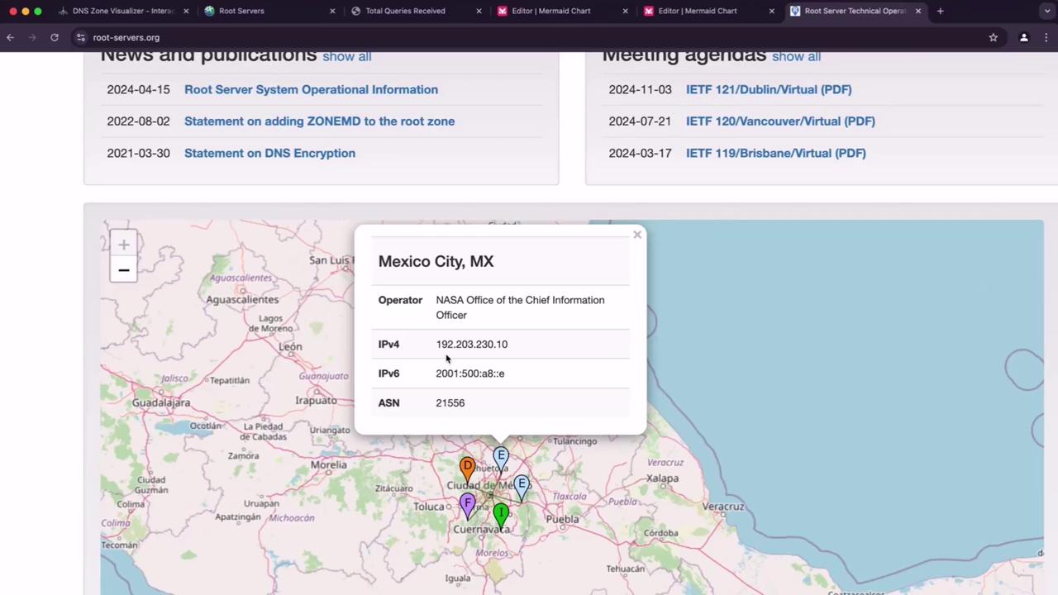Go back to the previous page
This screenshot has height=595, width=1058.
11,37
